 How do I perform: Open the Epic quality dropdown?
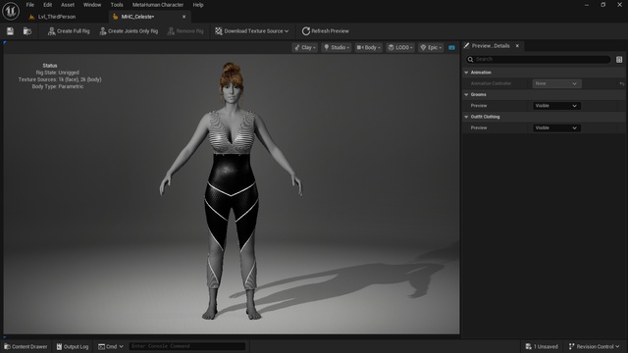click(x=431, y=48)
